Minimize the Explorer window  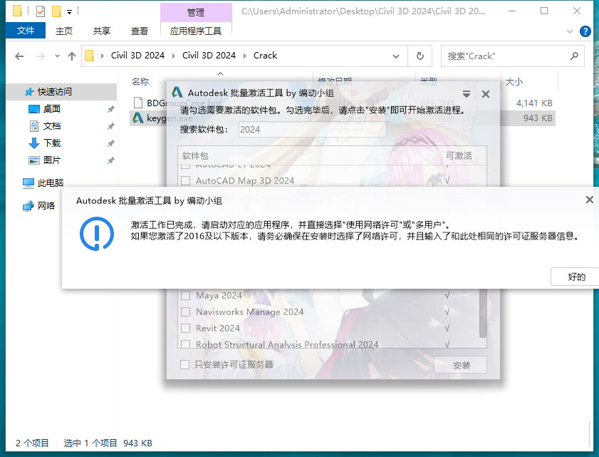512,11
